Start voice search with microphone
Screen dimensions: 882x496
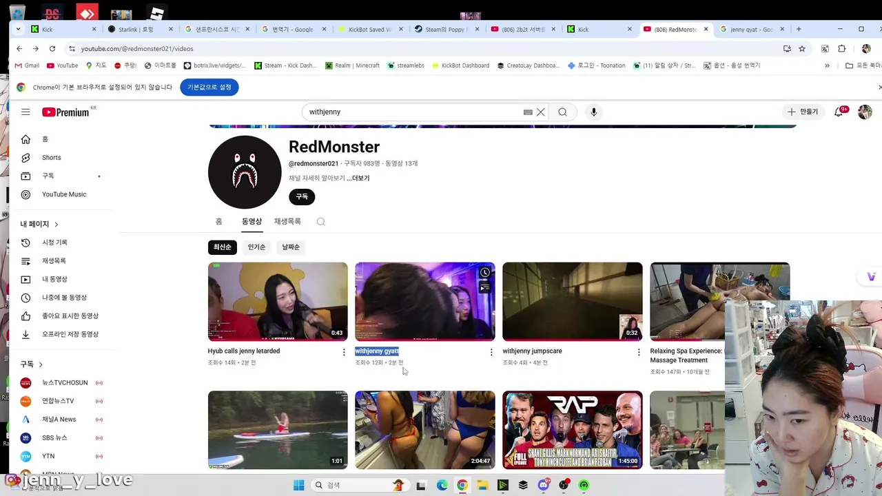[x=593, y=112]
